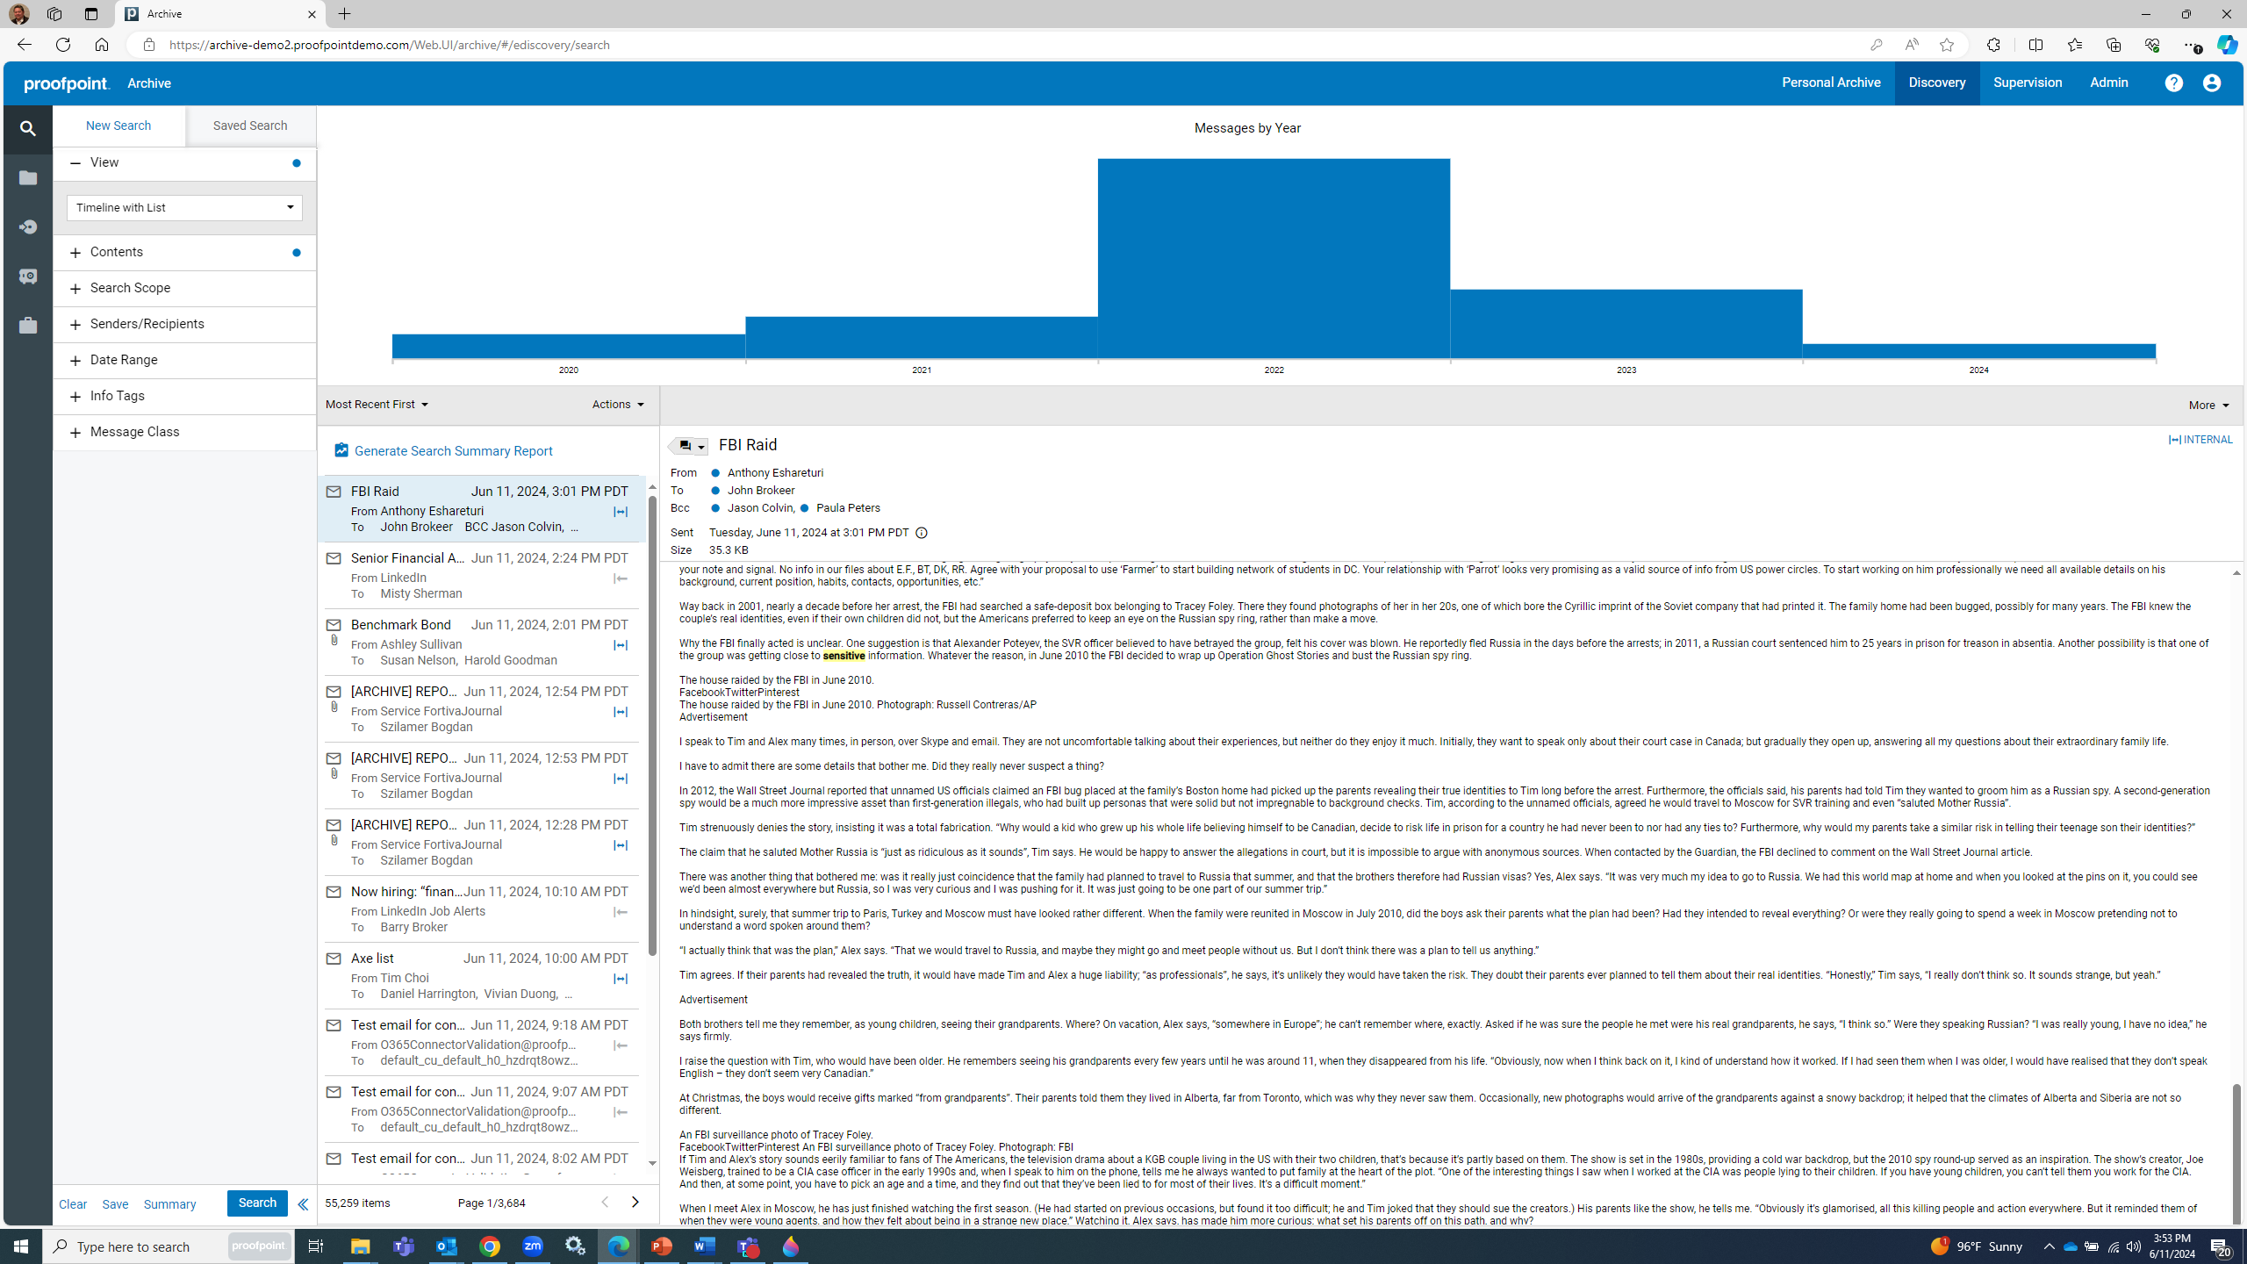Open the account profile icon top right

2212,83
